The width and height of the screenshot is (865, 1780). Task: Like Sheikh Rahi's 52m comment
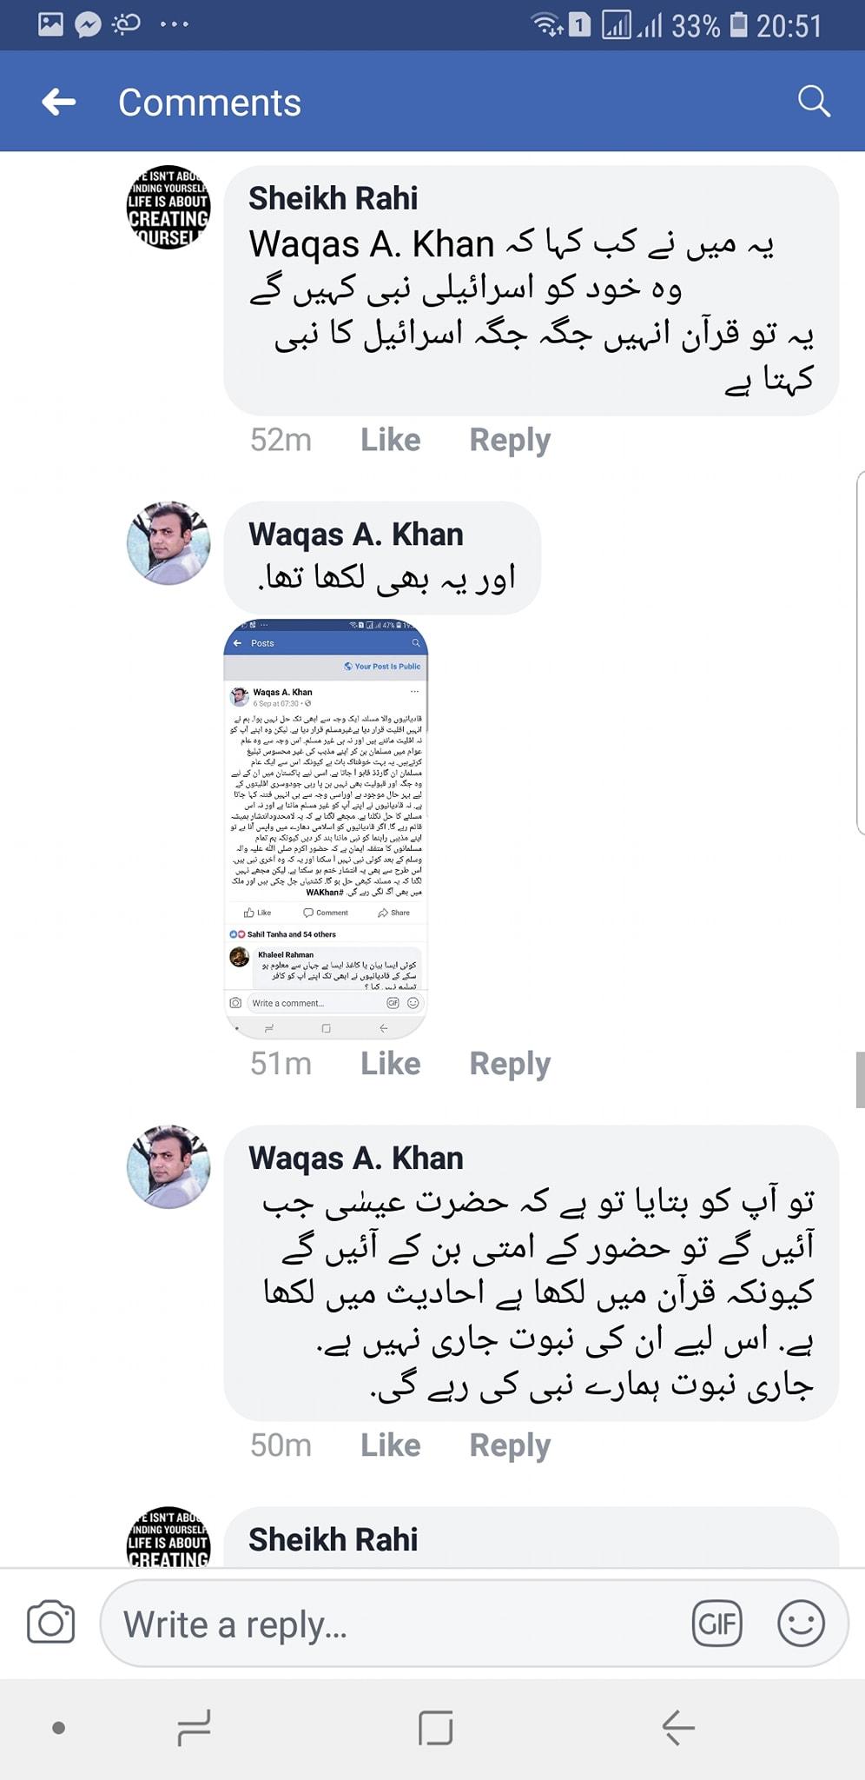[x=391, y=440]
